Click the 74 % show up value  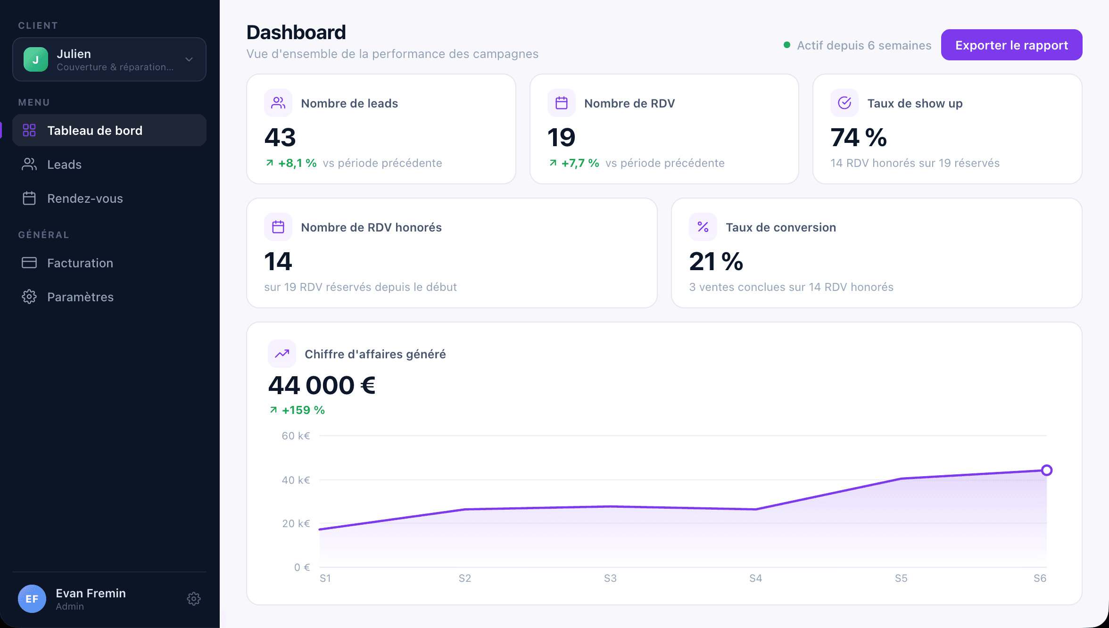858,137
